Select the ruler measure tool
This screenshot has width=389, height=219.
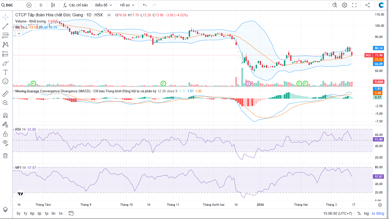pyautogui.click(x=5, y=94)
